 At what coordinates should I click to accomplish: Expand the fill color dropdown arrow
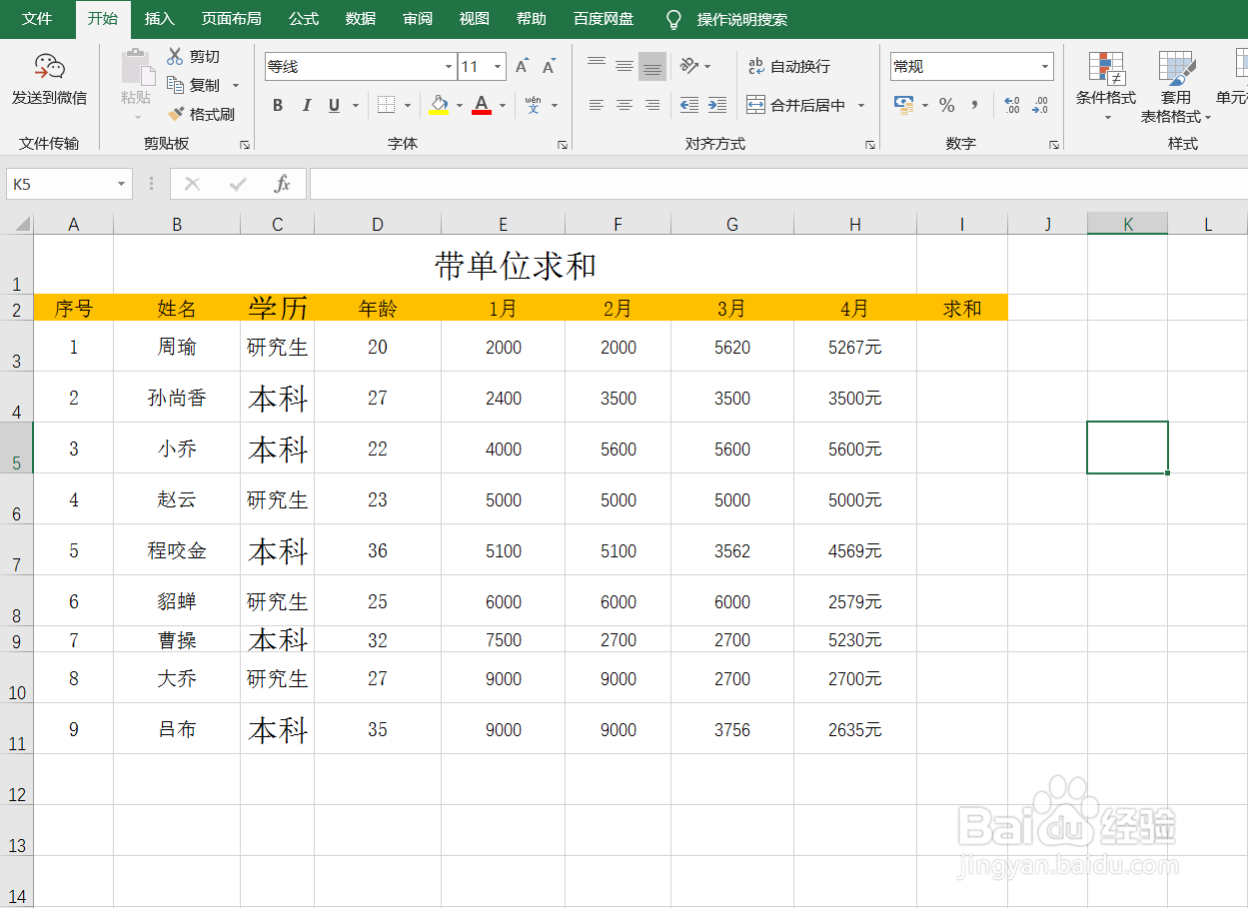pos(460,105)
